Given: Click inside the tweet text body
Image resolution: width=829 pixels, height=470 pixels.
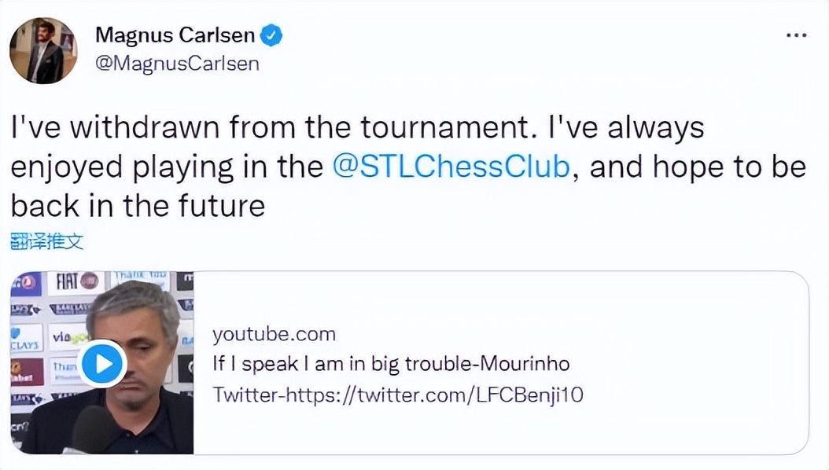Looking at the screenshot, I should [354, 166].
